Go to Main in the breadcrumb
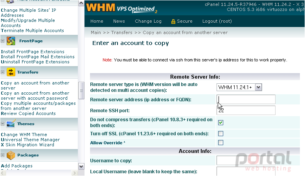The image size is (305, 176). 96,32
